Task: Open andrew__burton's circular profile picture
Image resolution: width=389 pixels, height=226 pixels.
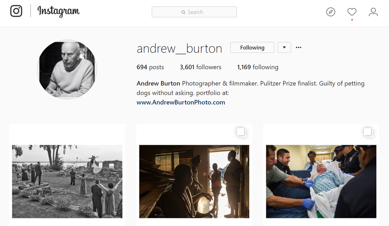Action: click(x=67, y=70)
